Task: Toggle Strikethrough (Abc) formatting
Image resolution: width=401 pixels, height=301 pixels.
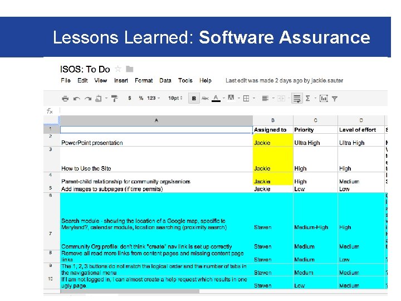Action: (205, 98)
